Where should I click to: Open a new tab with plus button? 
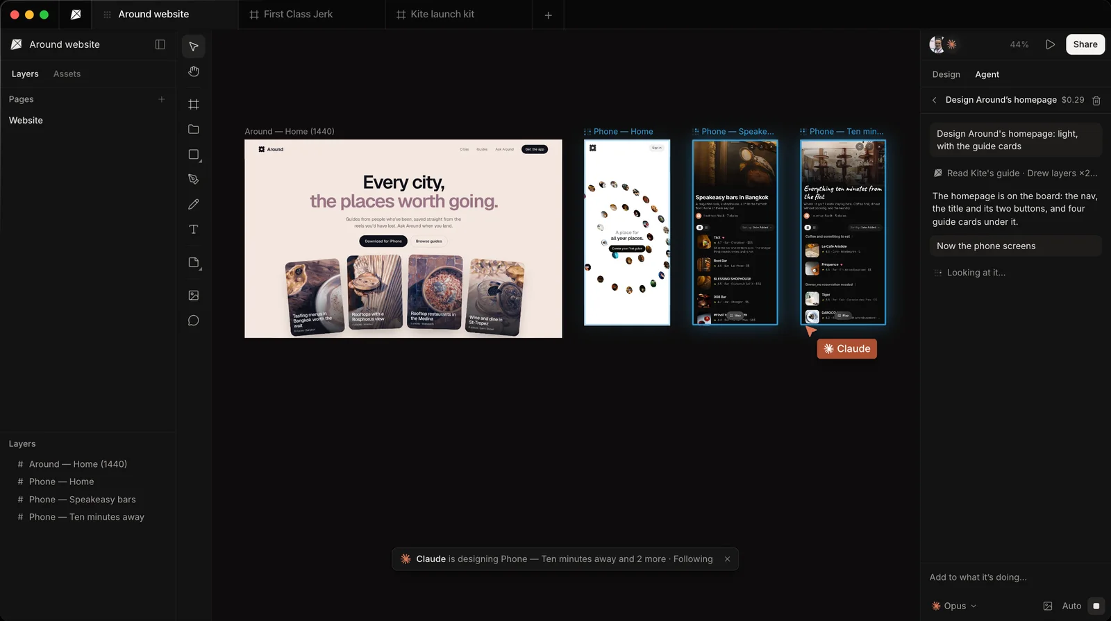pos(548,15)
